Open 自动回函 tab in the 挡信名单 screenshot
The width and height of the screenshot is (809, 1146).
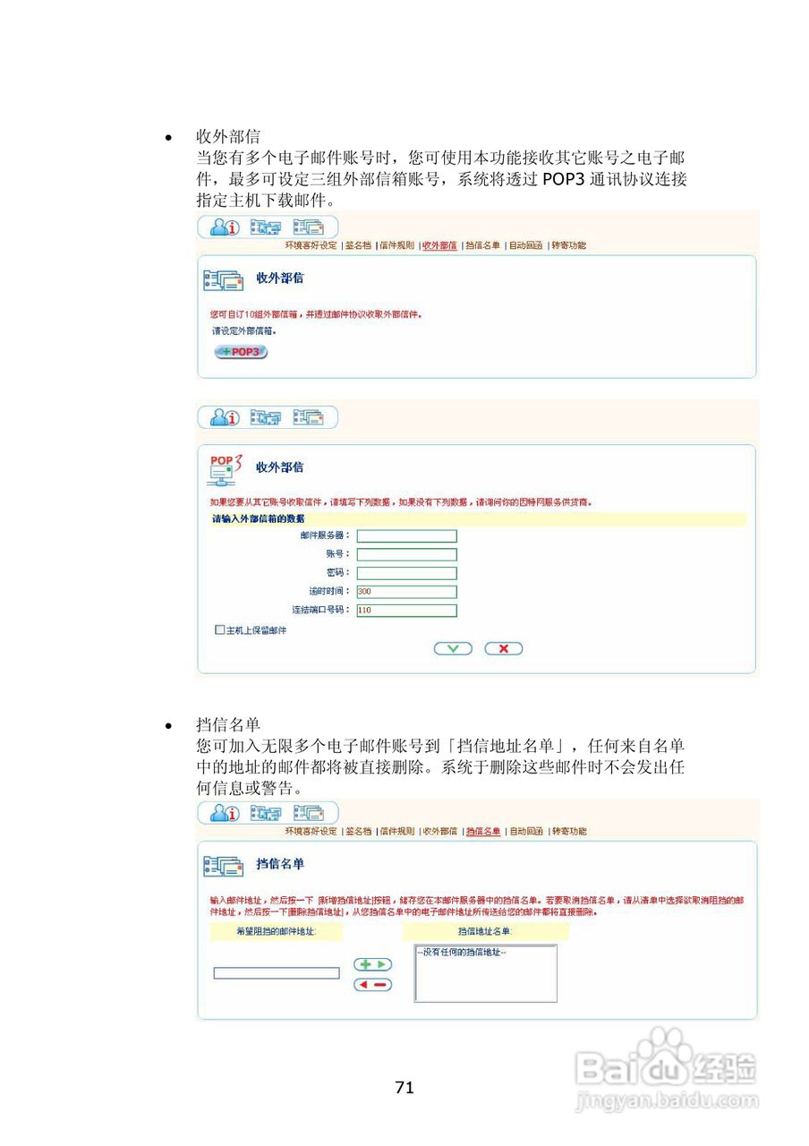pos(525,832)
